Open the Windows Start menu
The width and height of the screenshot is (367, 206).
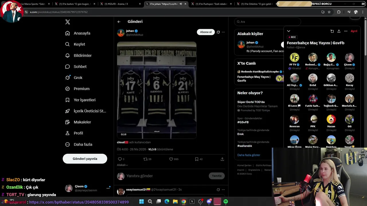pos(141,202)
